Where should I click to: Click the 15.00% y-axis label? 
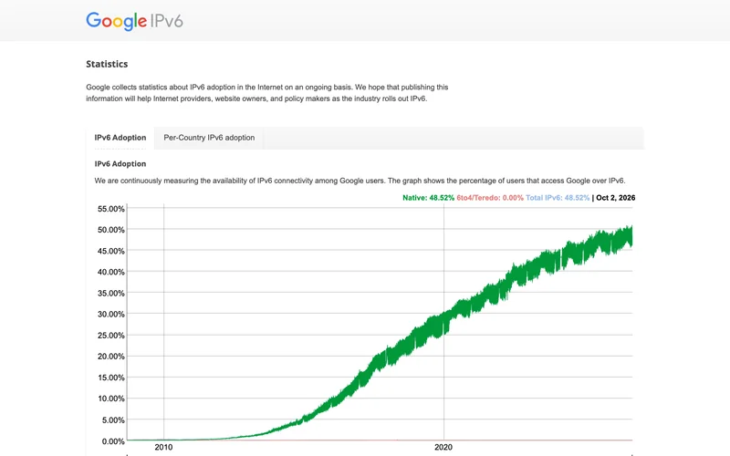[110, 378]
